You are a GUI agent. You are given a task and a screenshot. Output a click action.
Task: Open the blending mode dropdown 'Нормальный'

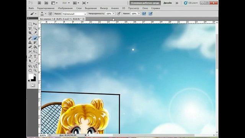tap(74, 14)
